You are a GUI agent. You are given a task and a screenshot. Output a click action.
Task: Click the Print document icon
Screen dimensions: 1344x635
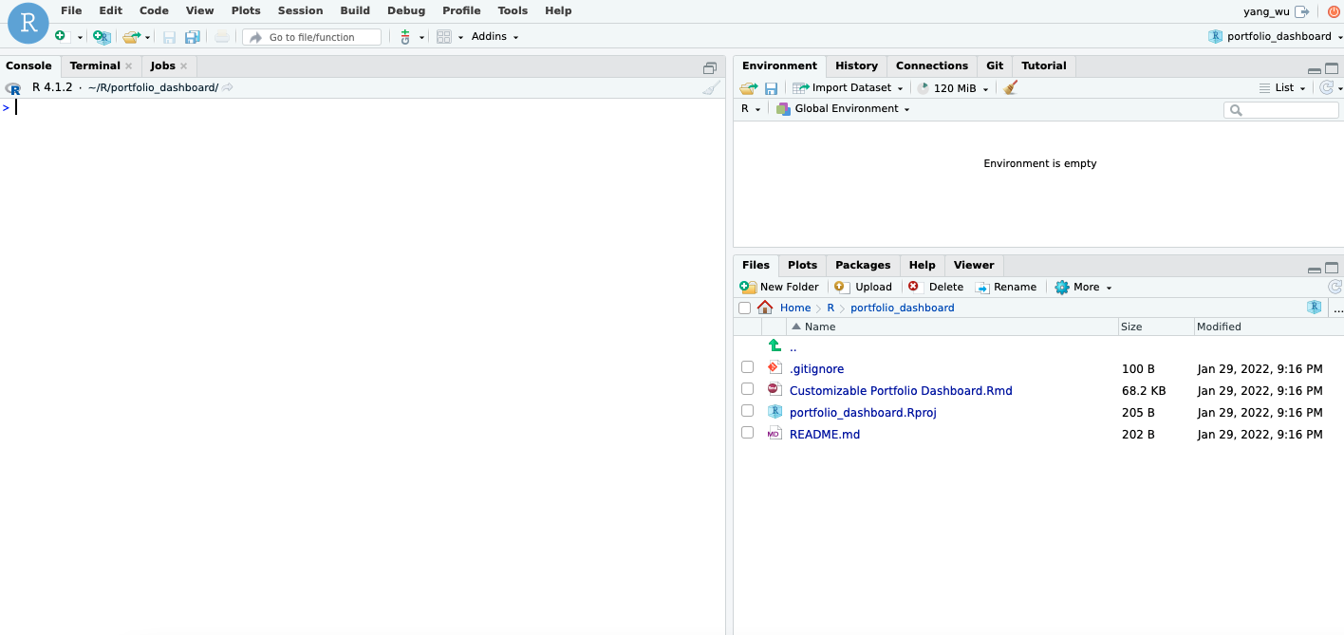point(221,37)
